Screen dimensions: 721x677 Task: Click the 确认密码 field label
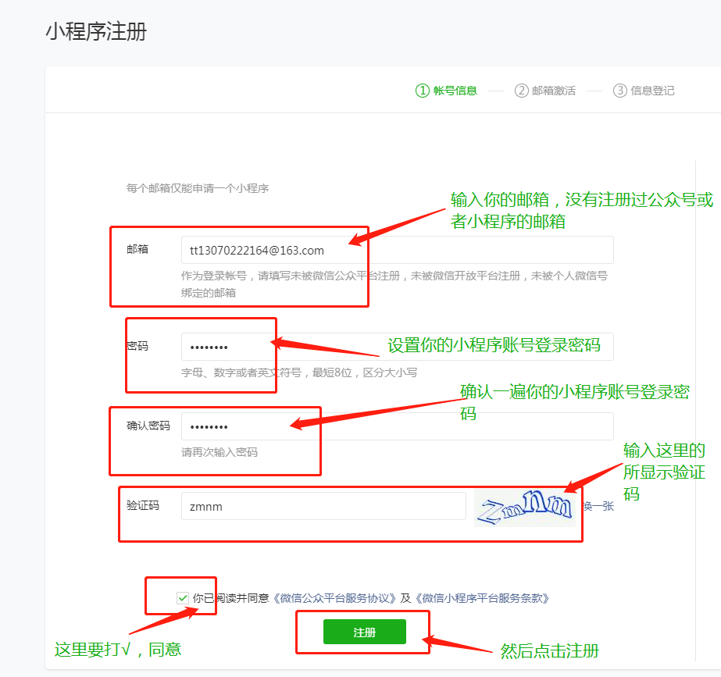pyautogui.click(x=148, y=426)
